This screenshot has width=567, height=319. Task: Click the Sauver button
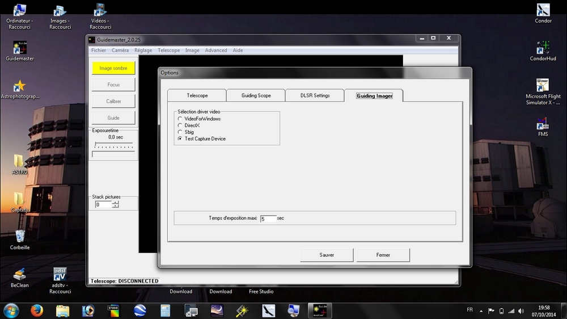pos(327,255)
